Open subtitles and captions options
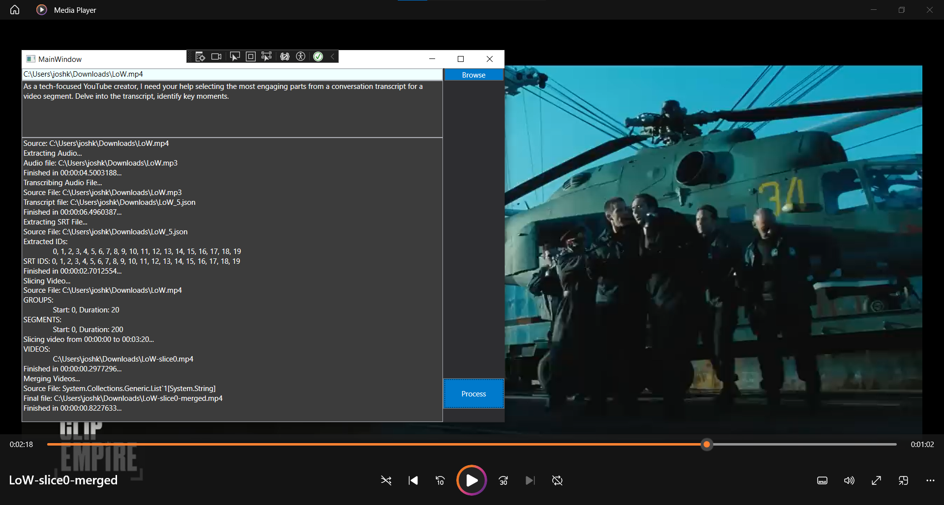The height and width of the screenshot is (505, 944). 822,480
